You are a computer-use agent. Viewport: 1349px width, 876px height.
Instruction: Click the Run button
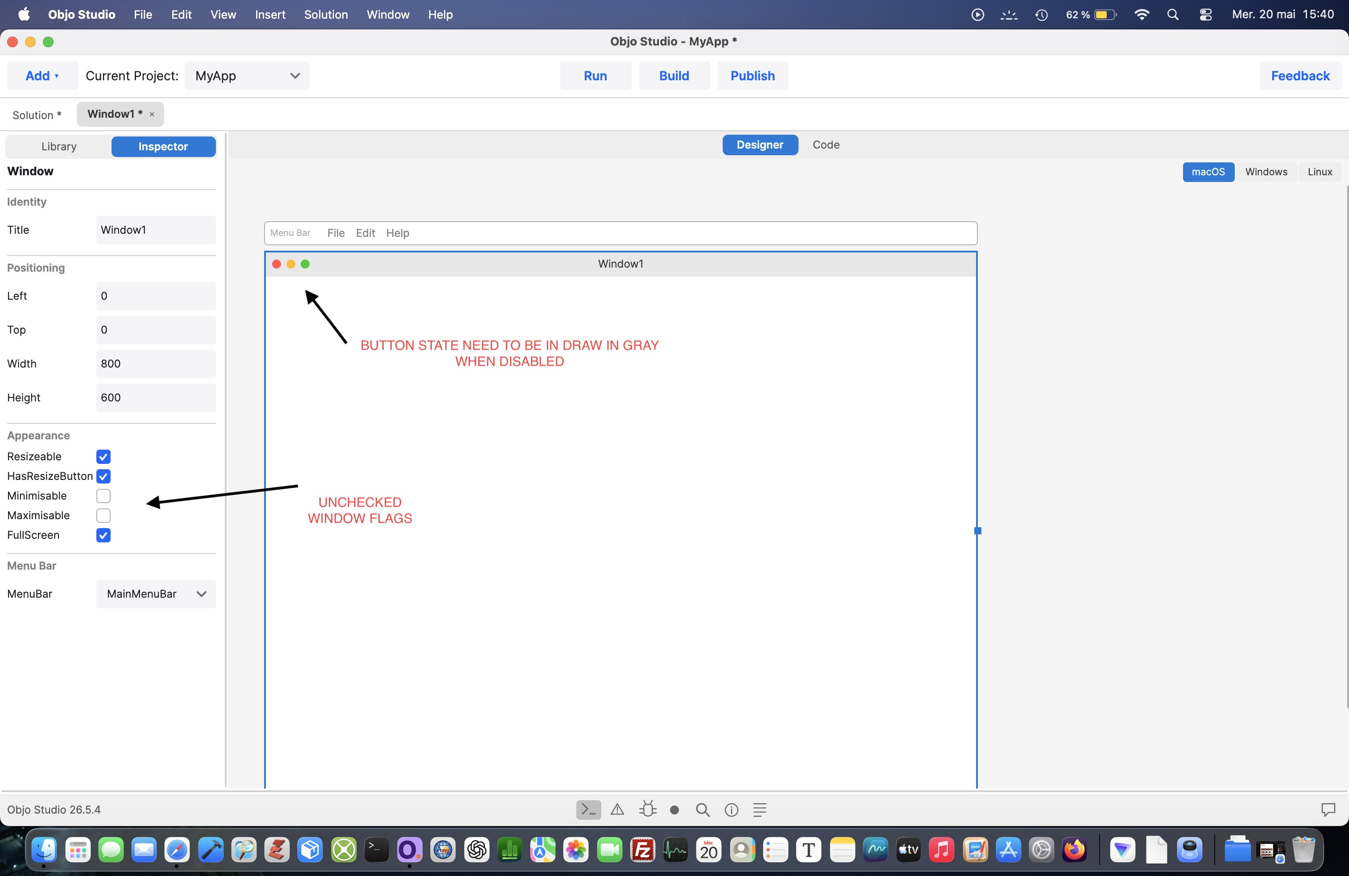(596, 76)
